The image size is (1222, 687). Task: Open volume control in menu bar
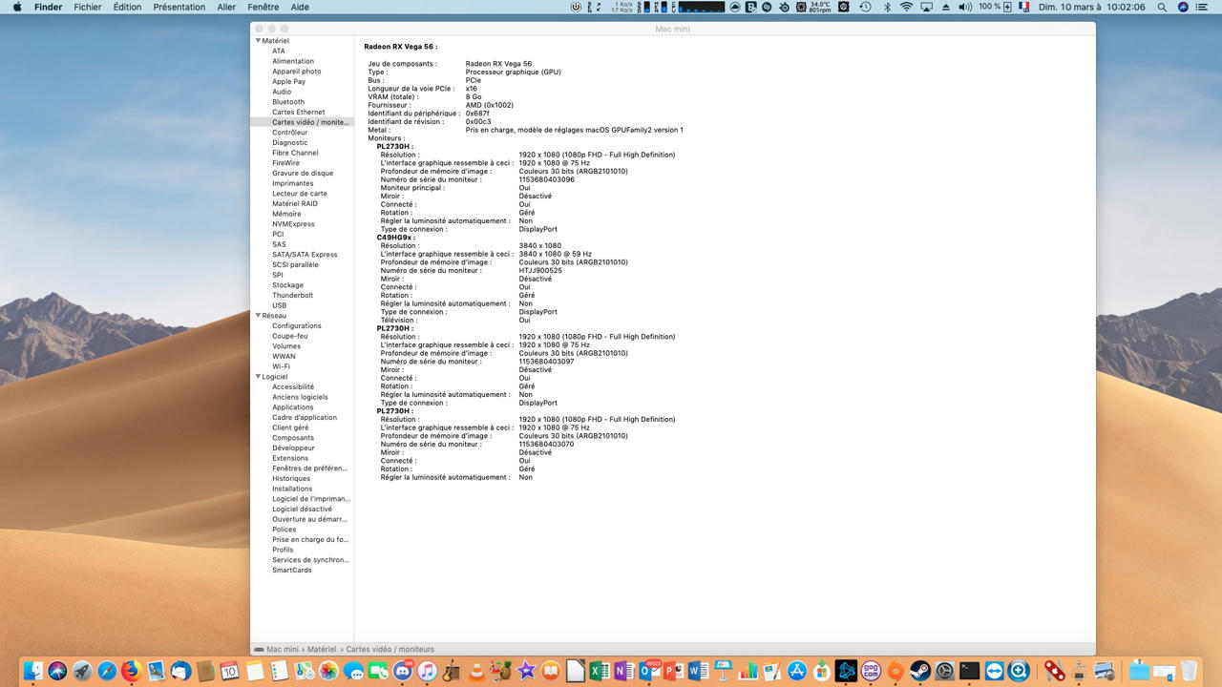[x=965, y=7]
